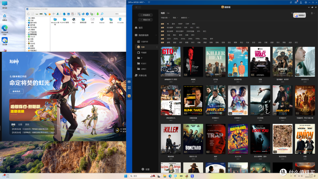Viewport: 318px width, 179px height.
Task: Open the 观看状态 dropdown
Action: click(x=185, y=18)
